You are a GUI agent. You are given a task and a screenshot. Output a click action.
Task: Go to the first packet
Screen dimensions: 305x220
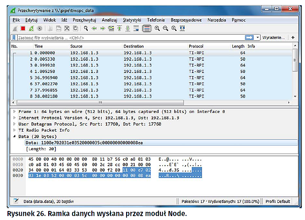coord(119,28)
